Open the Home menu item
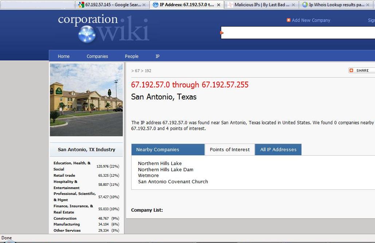 [64, 56]
